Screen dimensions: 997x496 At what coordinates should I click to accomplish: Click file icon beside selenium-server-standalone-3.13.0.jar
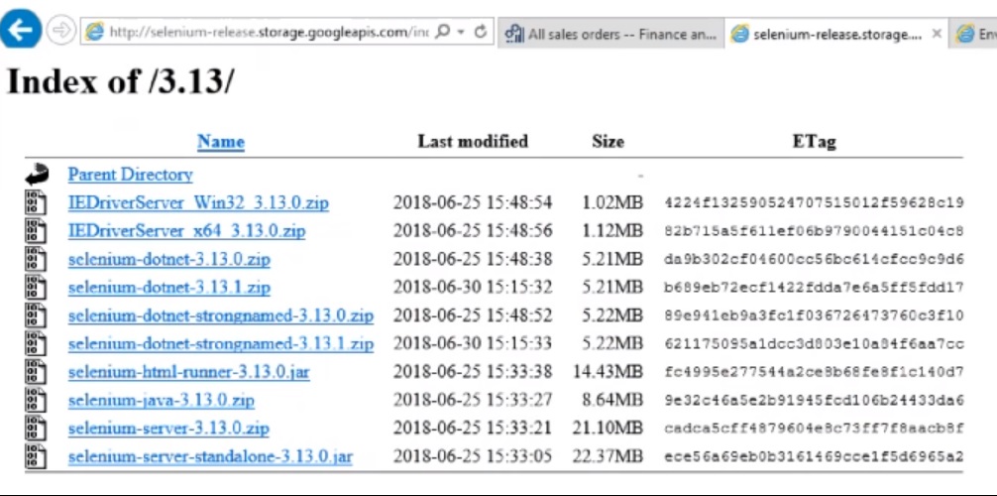coord(36,456)
